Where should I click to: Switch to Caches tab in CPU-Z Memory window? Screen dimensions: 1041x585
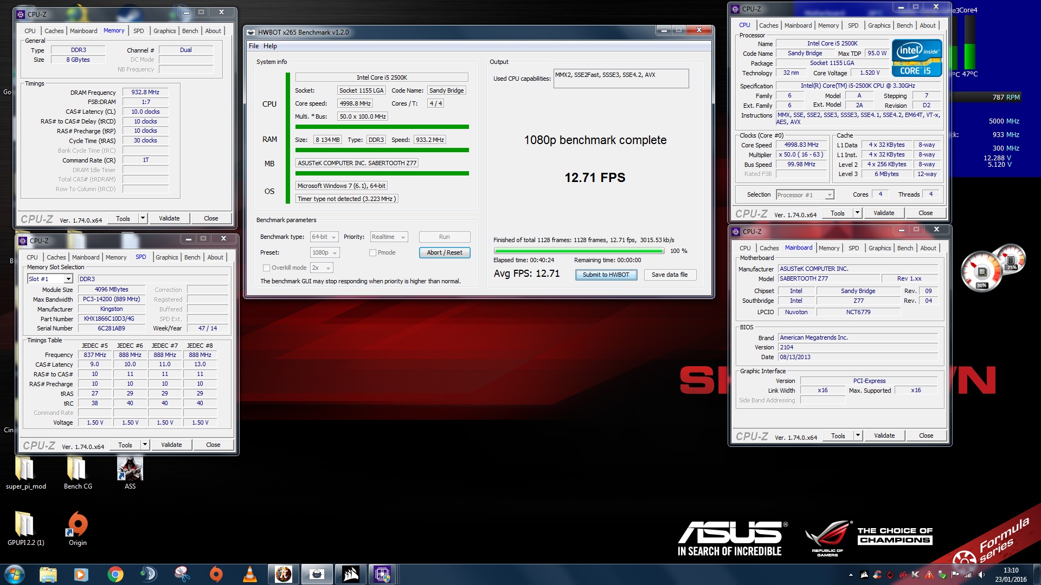(54, 31)
